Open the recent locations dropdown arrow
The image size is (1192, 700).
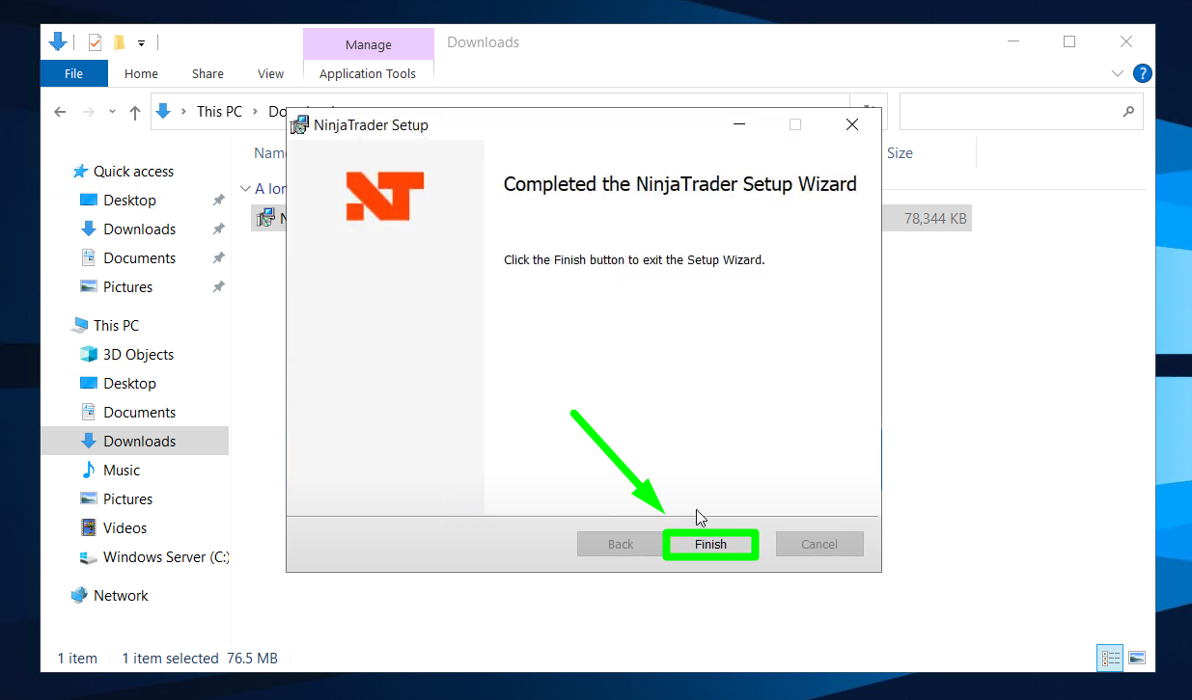click(112, 112)
